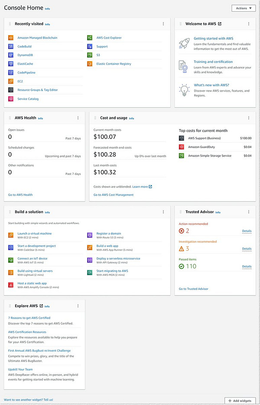Click the Launch a virtual machine icon
The image size is (260, 405).
(x=10, y=235)
